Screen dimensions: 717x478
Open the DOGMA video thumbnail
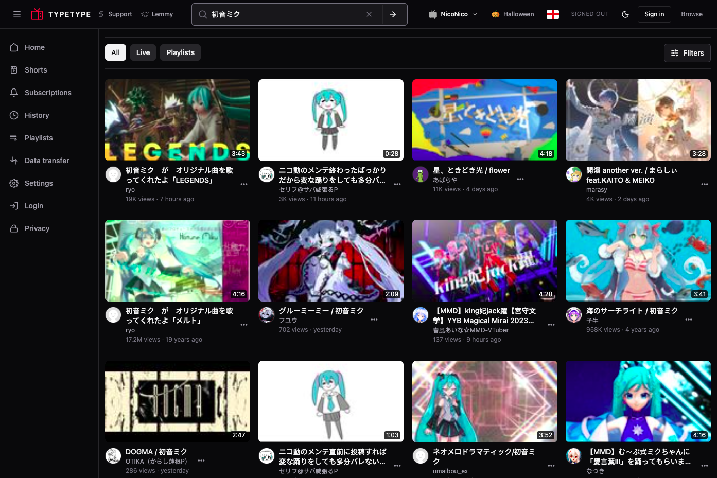(x=178, y=401)
